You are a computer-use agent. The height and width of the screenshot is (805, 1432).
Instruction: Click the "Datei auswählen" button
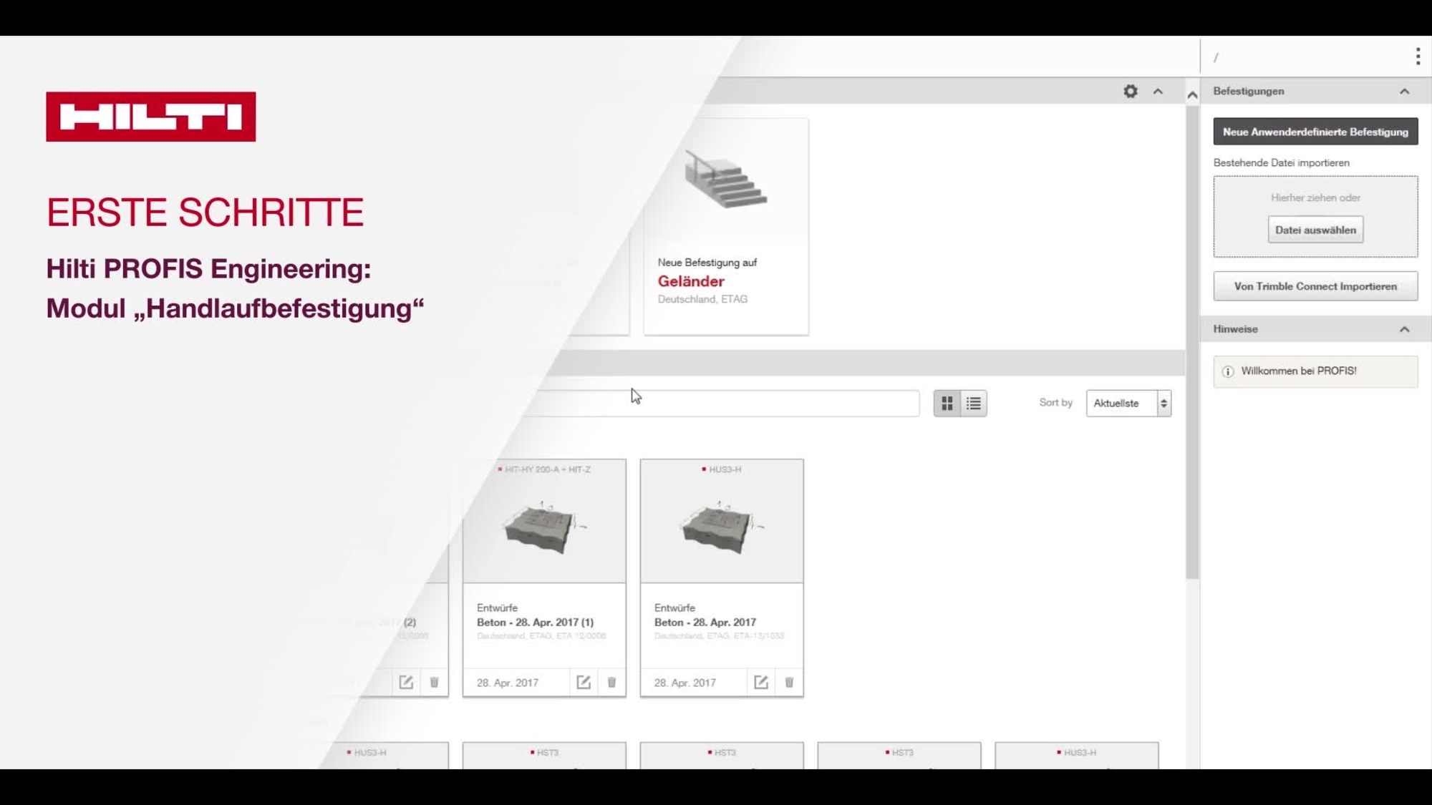pos(1315,230)
